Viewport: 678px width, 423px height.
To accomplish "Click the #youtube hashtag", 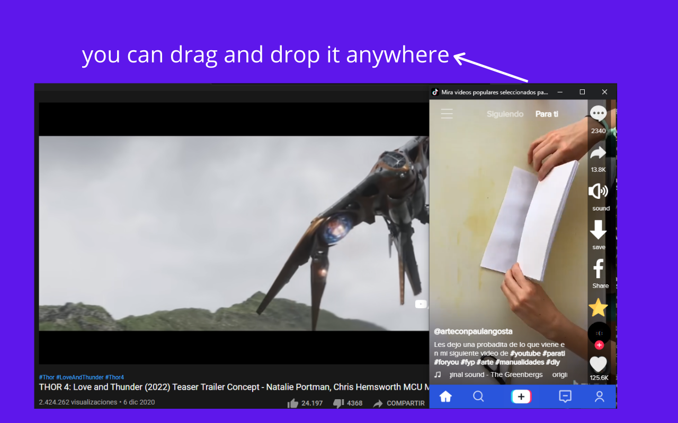I will pos(525,353).
